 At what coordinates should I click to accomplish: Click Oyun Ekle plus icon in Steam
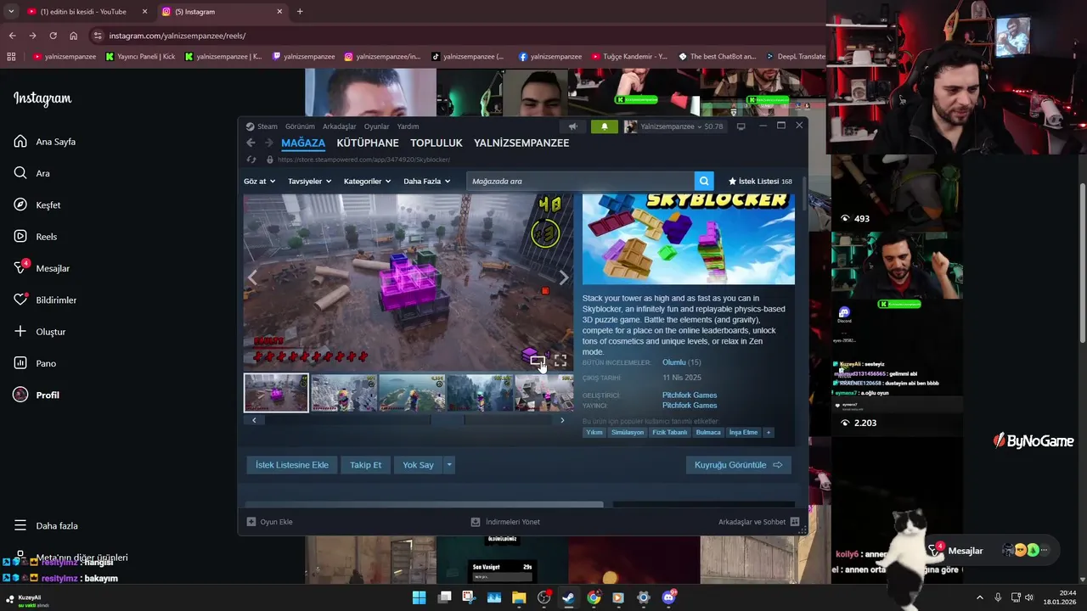(251, 522)
